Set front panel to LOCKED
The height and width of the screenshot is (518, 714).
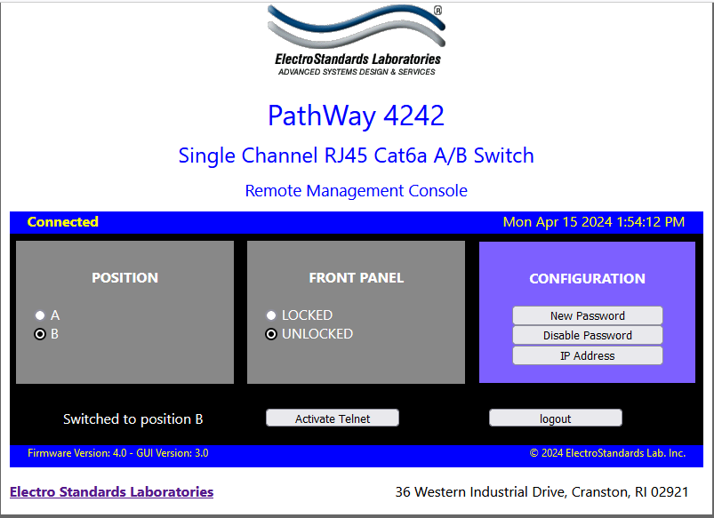coord(271,315)
